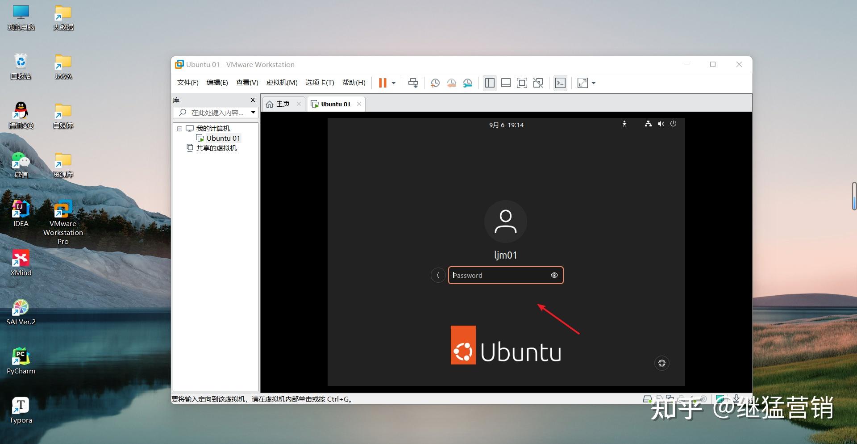
Task: Toggle the library sidebar view button
Action: [x=490, y=83]
